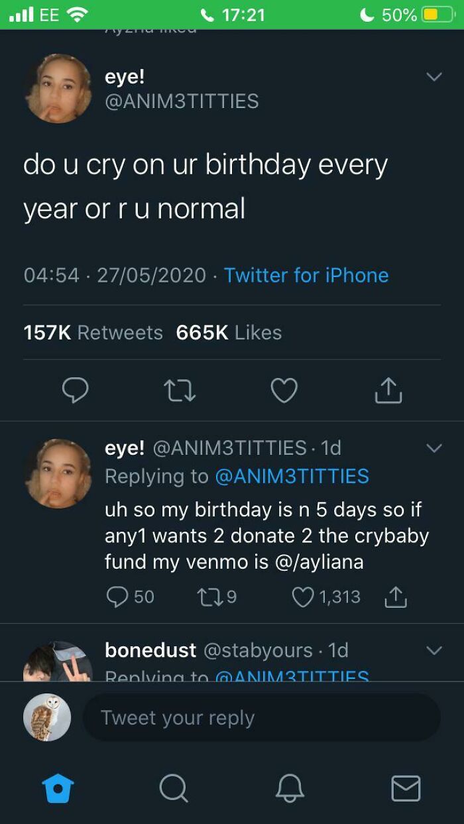Expand options chevron on main tweet
Viewport: 464px width, 824px height.
pyautogui.click(x=434, y=78)
